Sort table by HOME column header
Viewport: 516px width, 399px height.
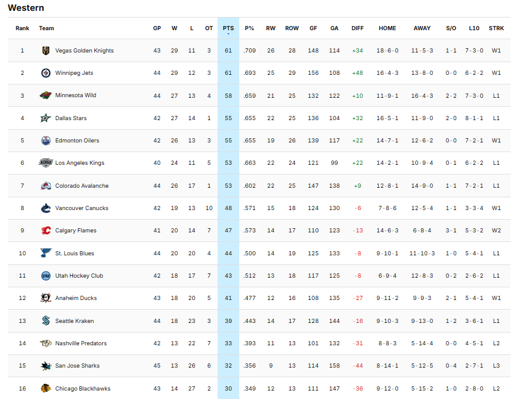click(387, 28)
